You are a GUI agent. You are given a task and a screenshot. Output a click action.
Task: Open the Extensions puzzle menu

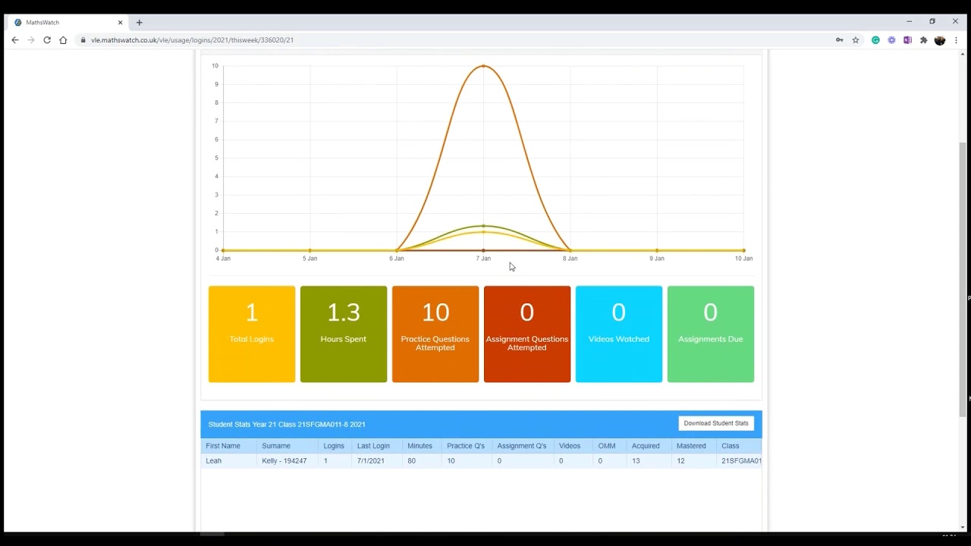tap(923, 40)
